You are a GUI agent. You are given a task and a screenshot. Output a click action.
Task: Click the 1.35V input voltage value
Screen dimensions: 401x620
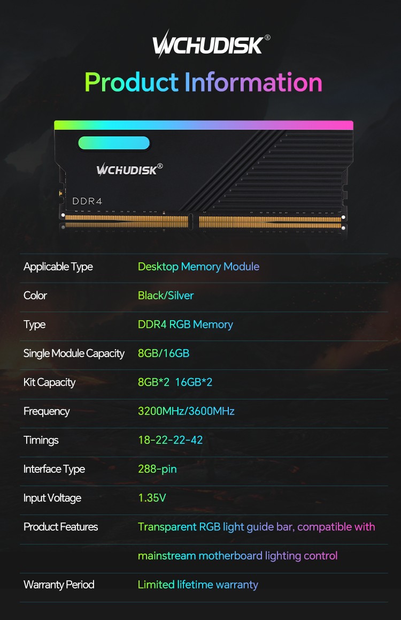click(152, 498)
